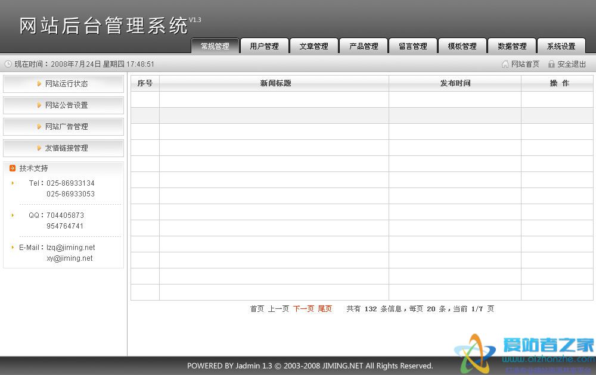
Task: Click the 发布时间 column header
Action: click(x=455, y=83)
